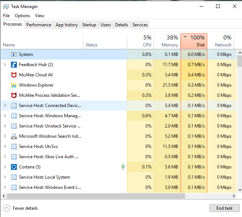Click the Task Manager title bar icon
Image resolution: width=242 pixels, height=217 pixels.
point(6,7)
